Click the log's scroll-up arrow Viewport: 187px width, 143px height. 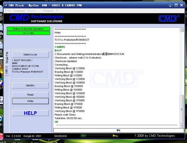182,30
